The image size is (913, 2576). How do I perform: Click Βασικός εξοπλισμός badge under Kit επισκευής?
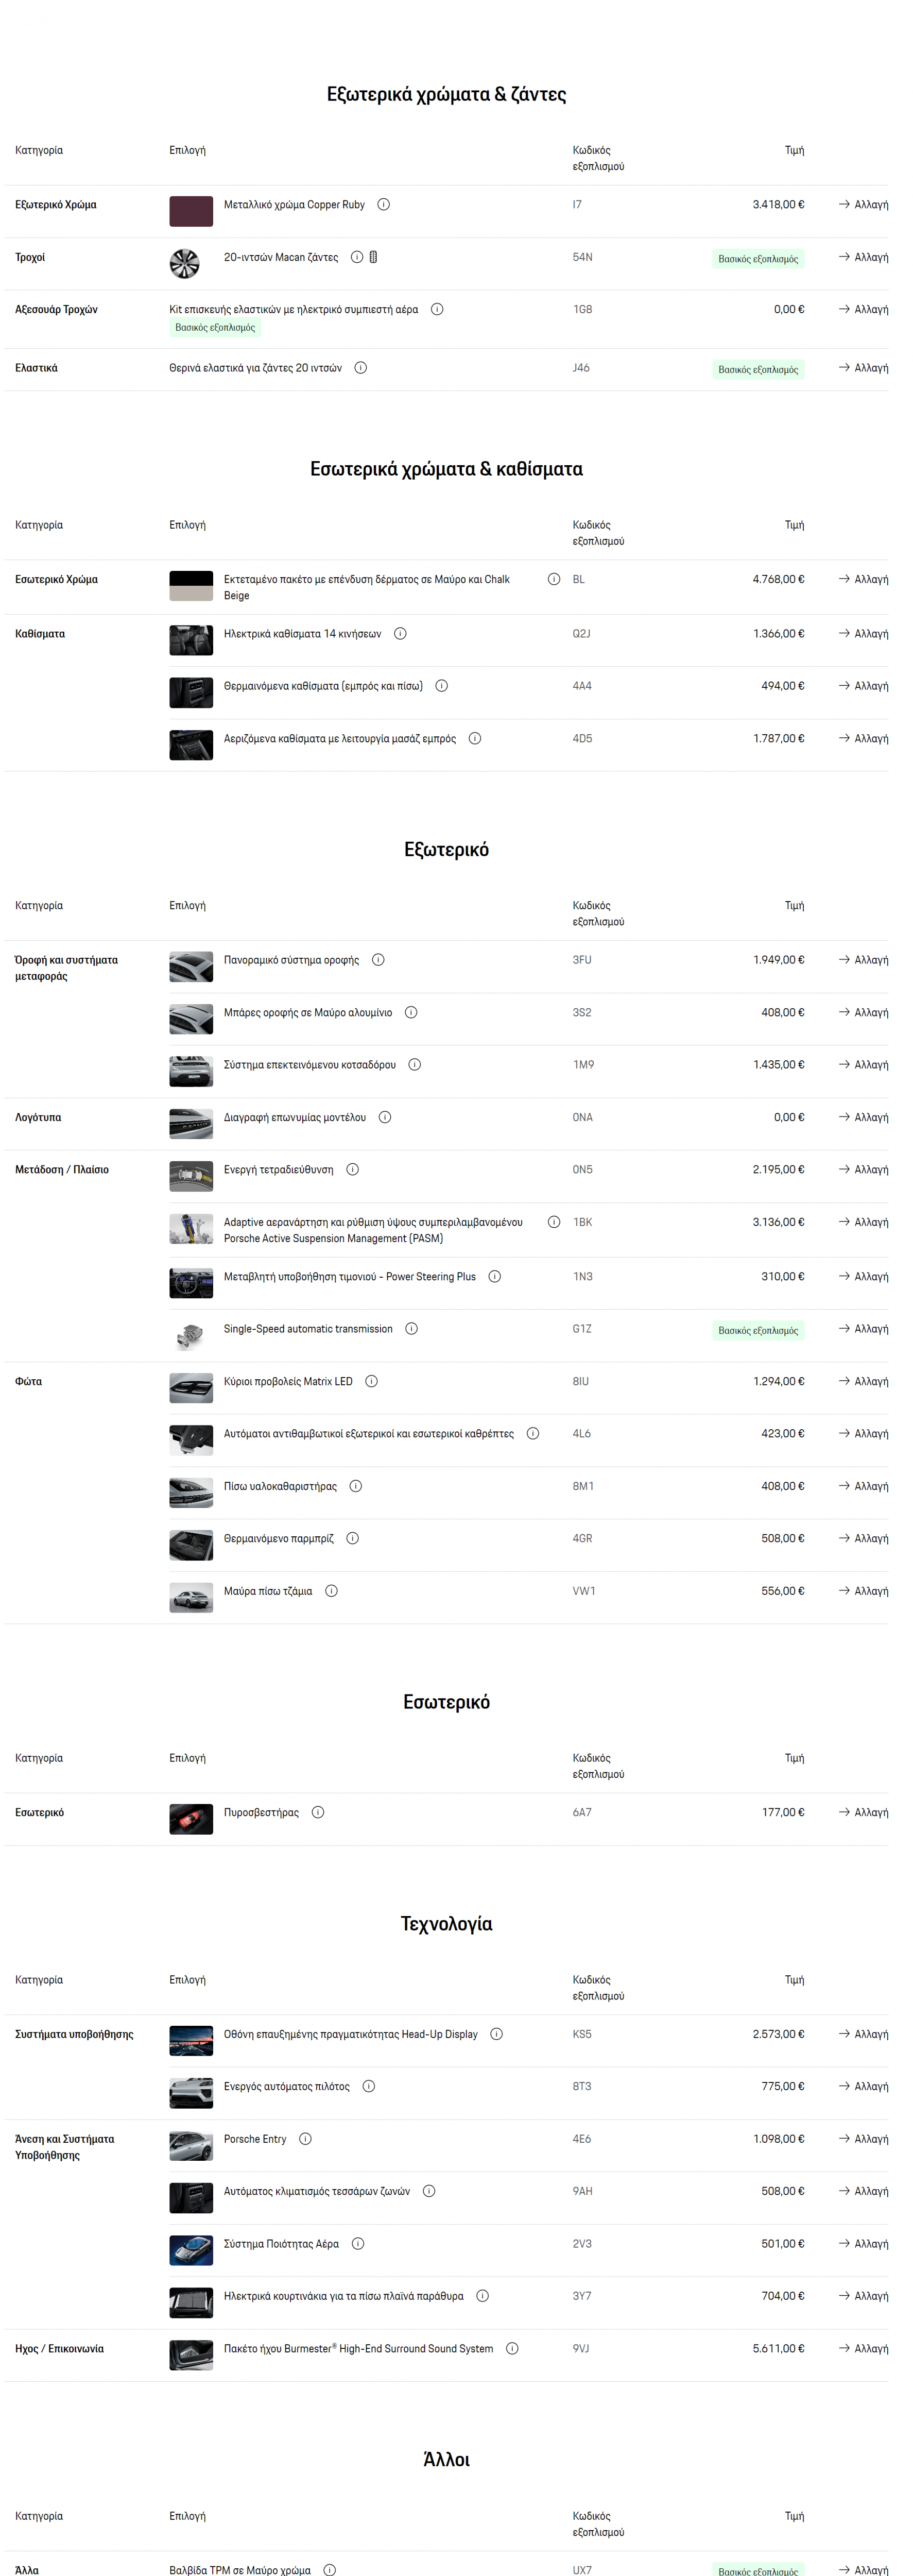click(215, 328)
